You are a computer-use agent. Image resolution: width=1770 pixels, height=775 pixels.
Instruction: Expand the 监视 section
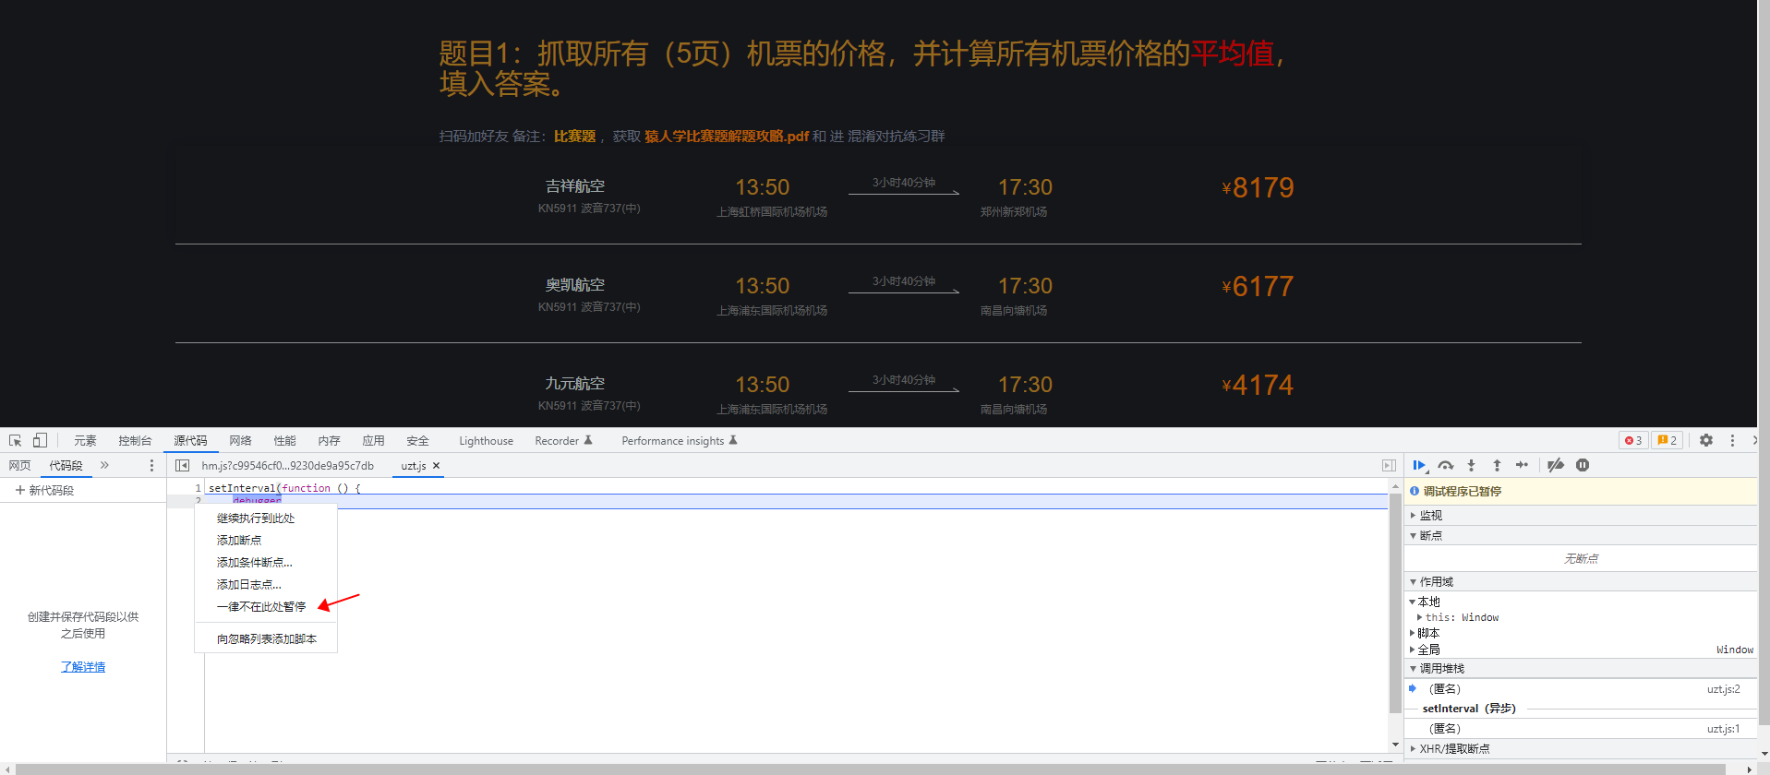coord(1580,516)
